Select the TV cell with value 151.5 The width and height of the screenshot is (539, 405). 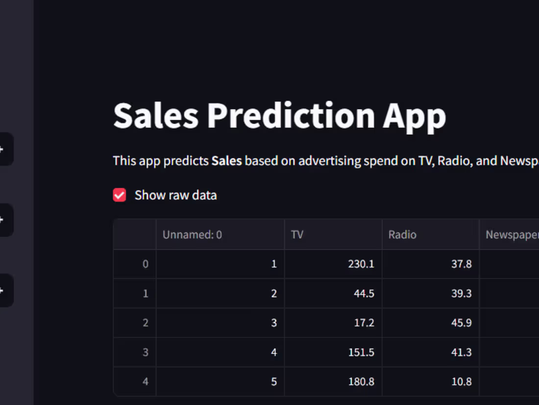[x=333, y=352]
